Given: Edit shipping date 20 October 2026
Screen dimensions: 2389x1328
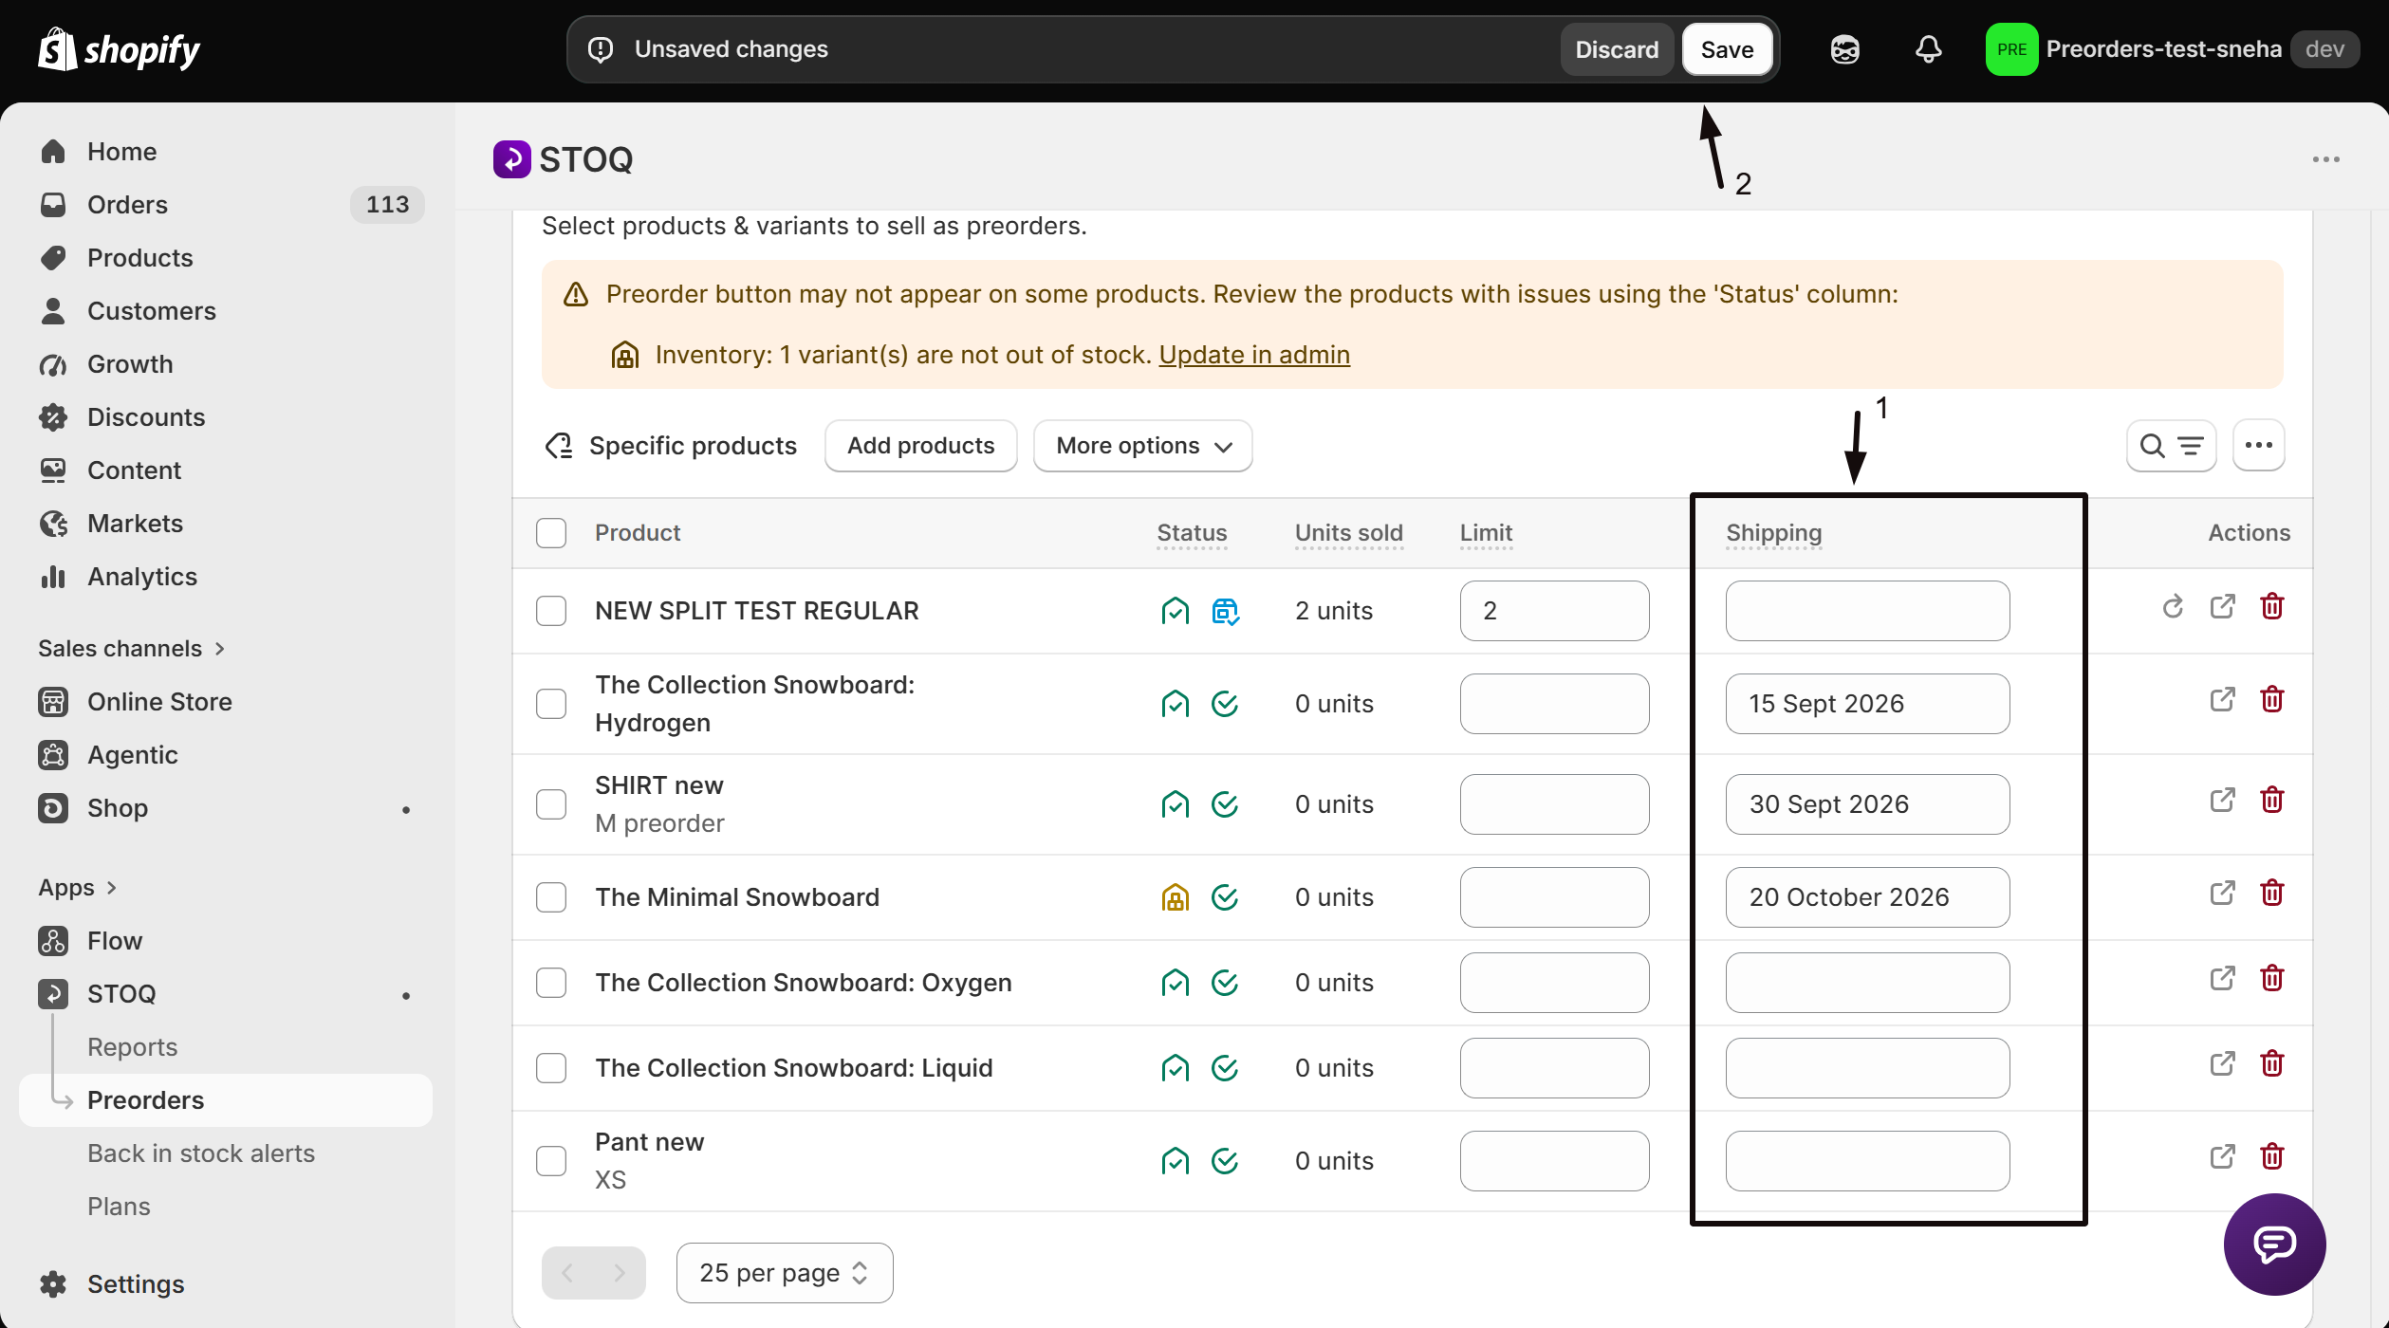Looking at the screenshot, I should tap(1867, 897).
